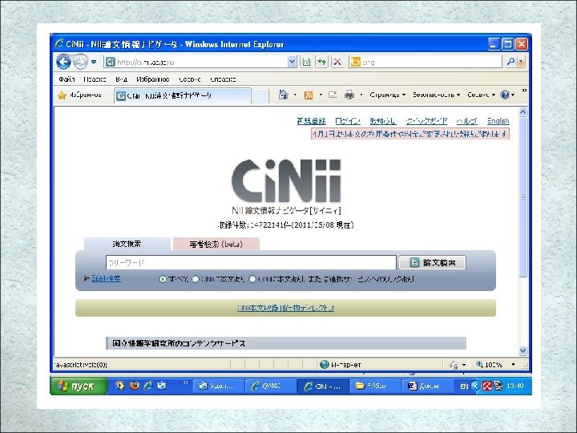Expand the Print dropdown arrow

click(x=361, y=95)
